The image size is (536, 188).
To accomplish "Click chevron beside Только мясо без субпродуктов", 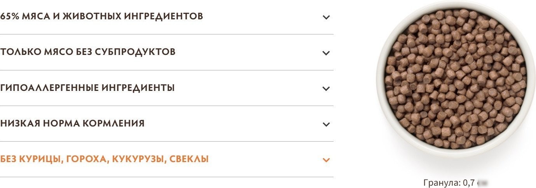I will point(326,53).
